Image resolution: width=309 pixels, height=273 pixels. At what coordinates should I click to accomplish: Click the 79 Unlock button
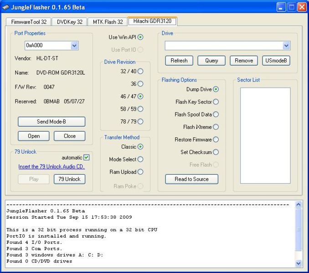click(x=70, y=179)
